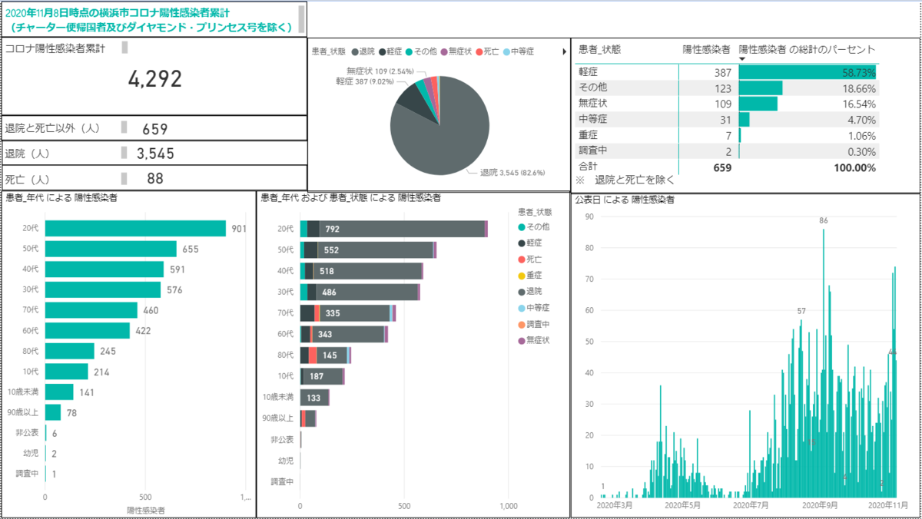Choose その他 in stacked chart legend
Viewport: 922px width, 519px height.
(536, 226)
